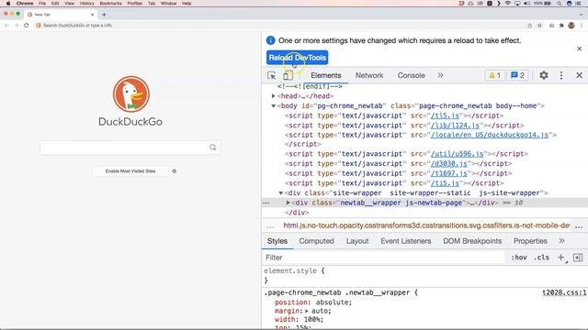Switch to the Layout sidebar tab
The image size is (588, 330).
tap(357, 241)
